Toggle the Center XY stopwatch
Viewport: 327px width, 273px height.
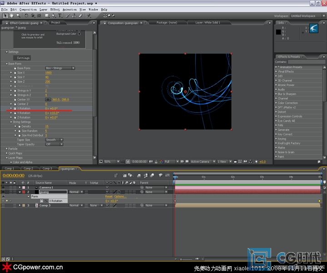15,99
